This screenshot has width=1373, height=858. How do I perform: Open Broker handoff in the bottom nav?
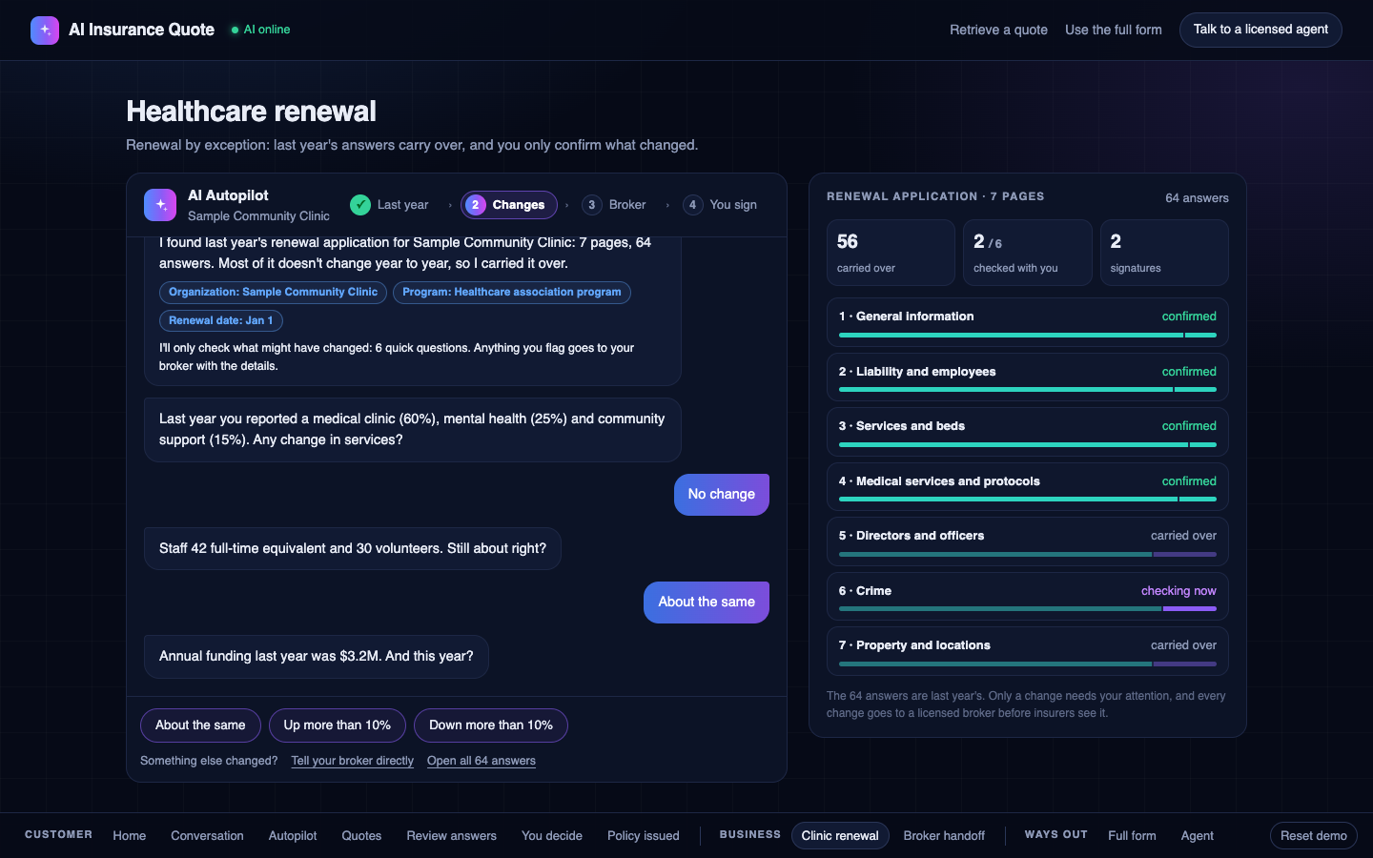[944, 836]
